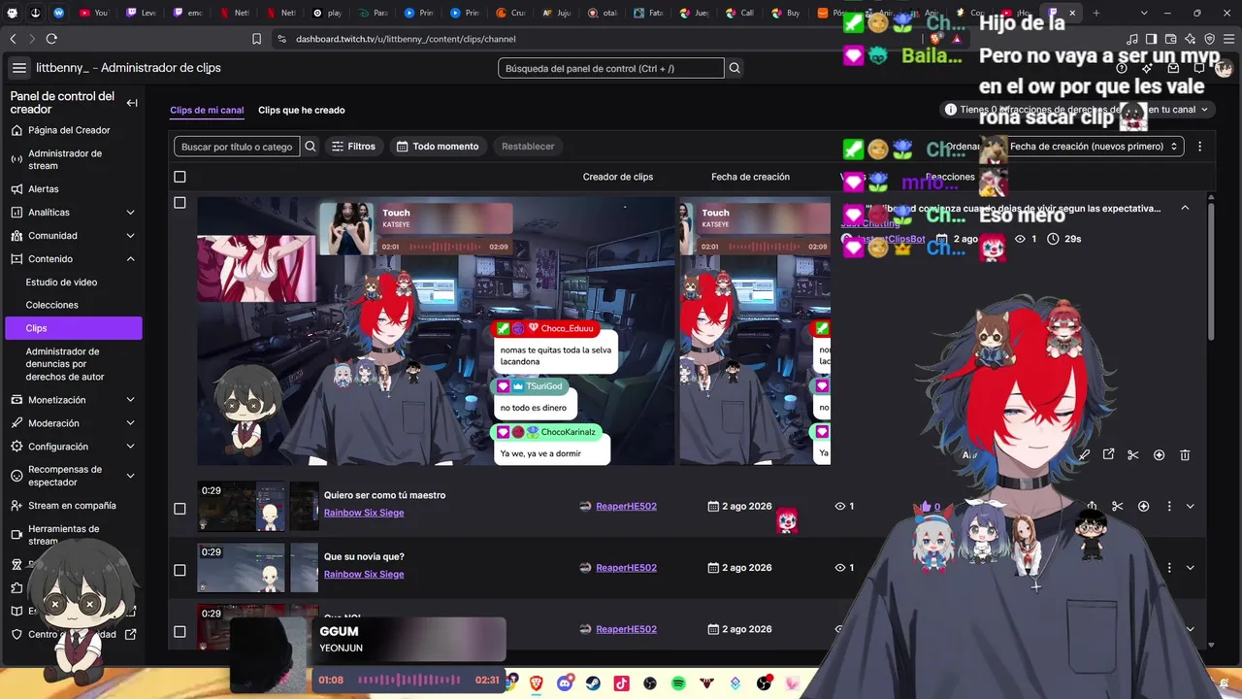Open Stream en compañía in sidebar
Image resolution: width=1242 pixels, height=699 pixels.
click(72, 506)
